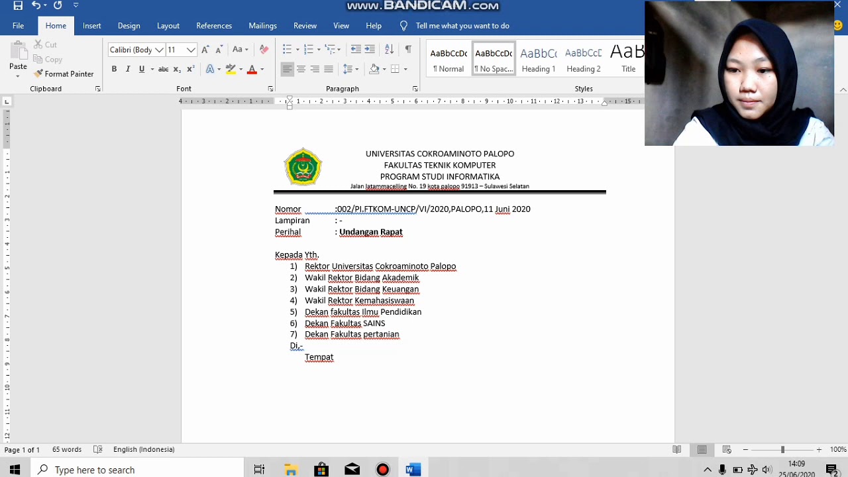Increase paragraph indent

point(370,50)
